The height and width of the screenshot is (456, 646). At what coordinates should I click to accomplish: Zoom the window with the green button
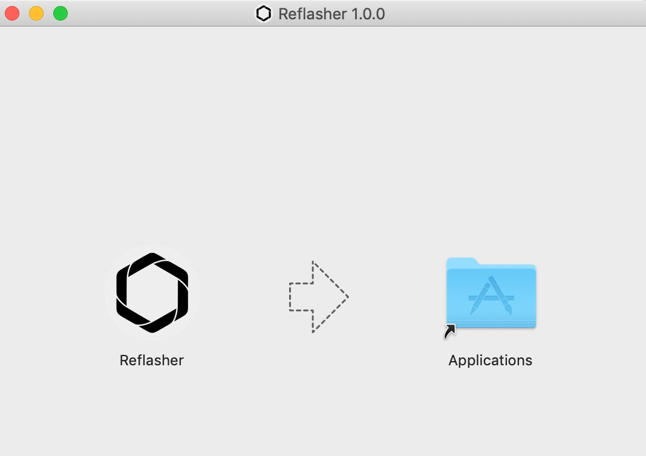(60, 13)
